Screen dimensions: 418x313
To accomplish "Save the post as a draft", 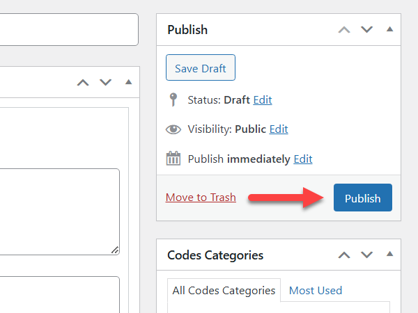I will point(201,67).
